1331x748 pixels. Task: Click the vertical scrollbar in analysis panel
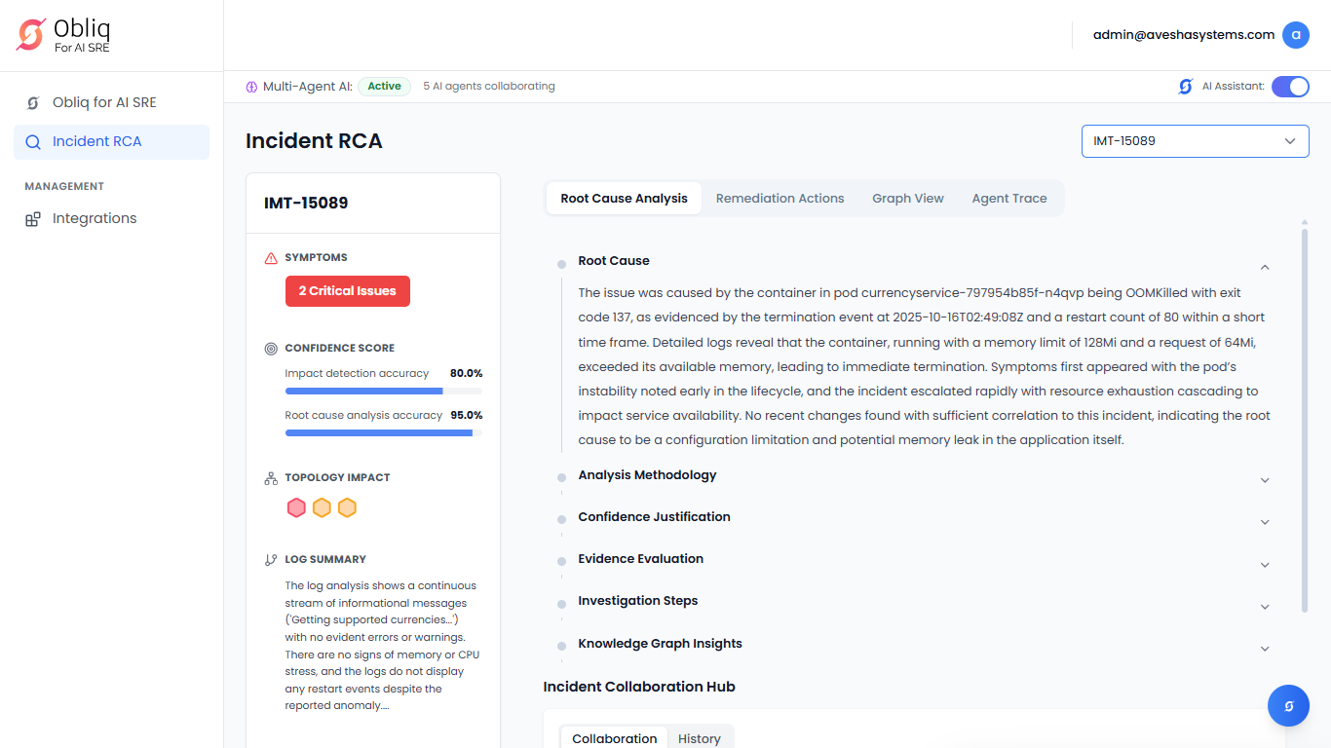(1305, 417)
